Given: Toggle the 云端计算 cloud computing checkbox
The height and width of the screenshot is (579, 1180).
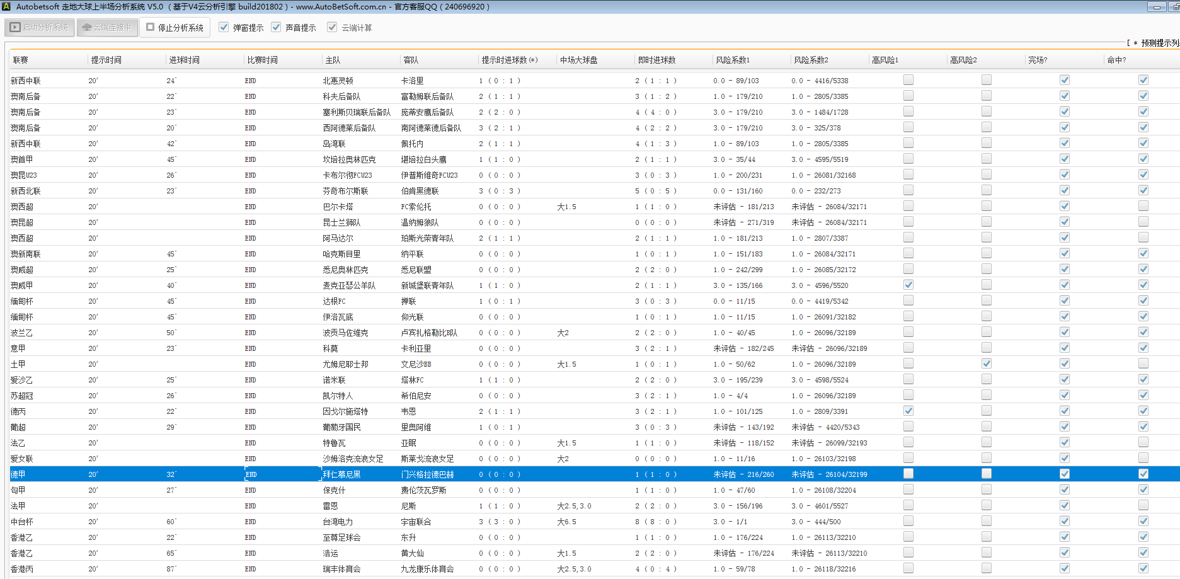Looking at the screenshot, I should coord(332,28).
